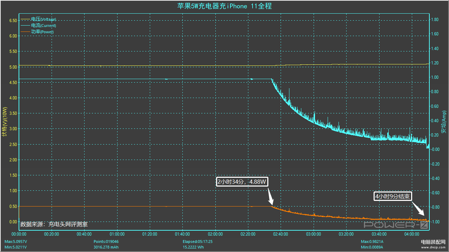
Task: Click the cyan current line sample in legend
Action: (x=26, y=26)
